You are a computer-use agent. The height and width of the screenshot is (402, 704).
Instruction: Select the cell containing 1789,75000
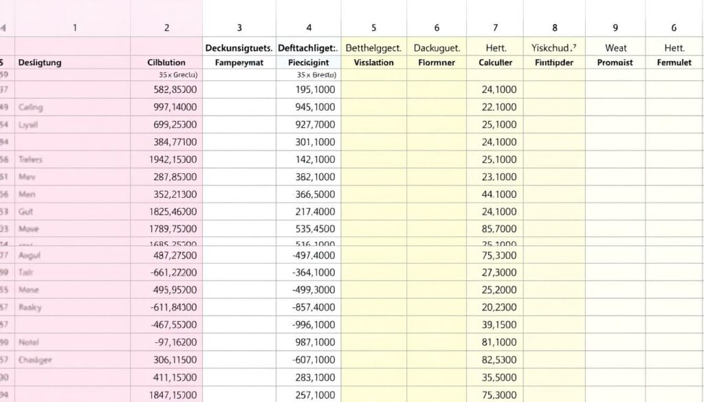[166, 229]
